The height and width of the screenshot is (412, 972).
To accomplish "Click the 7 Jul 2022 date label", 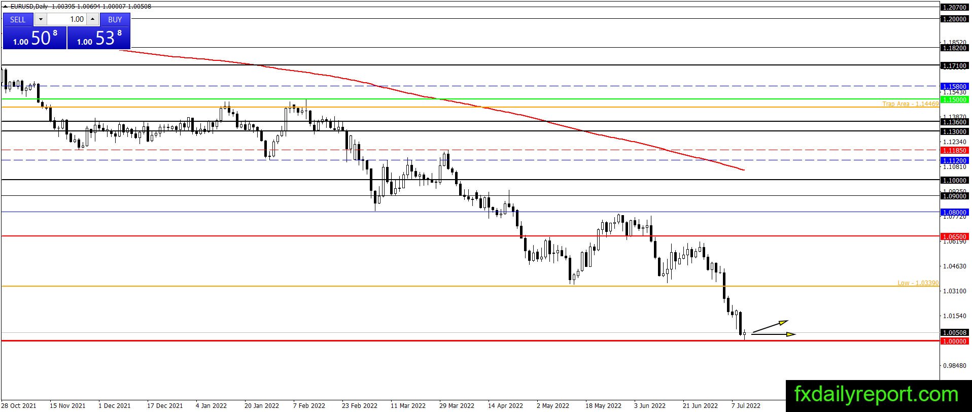I will [x=746, y=405].
